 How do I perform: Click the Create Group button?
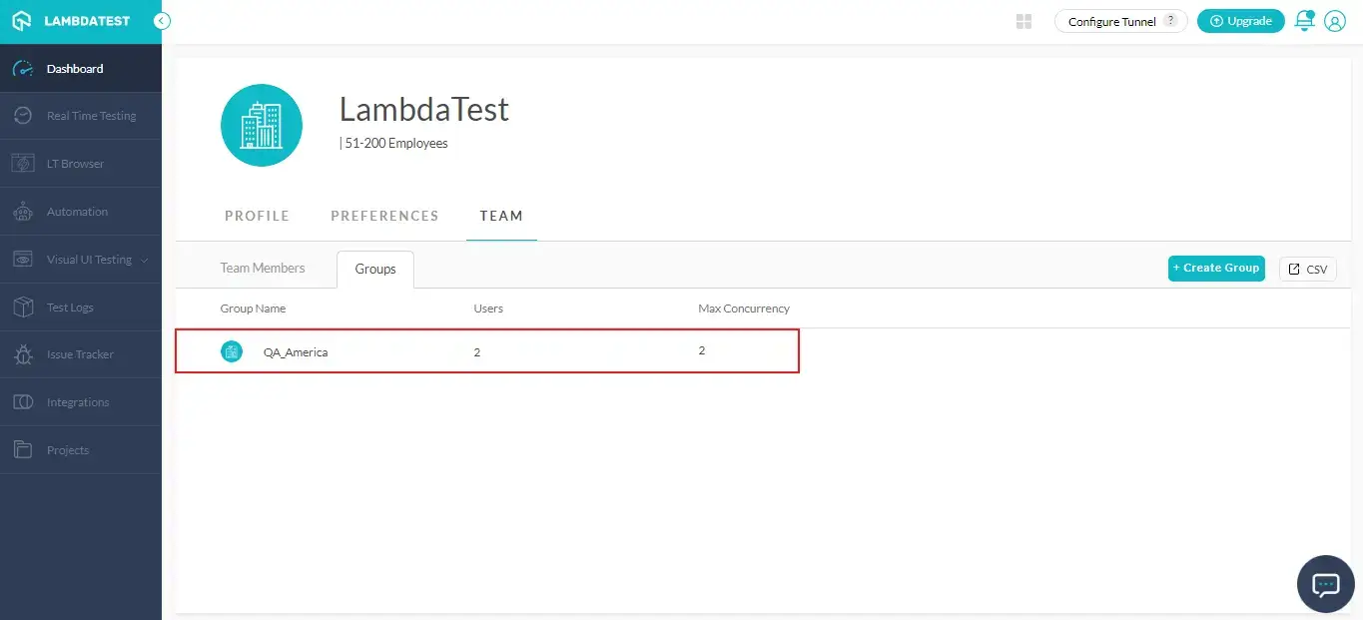1216,269
